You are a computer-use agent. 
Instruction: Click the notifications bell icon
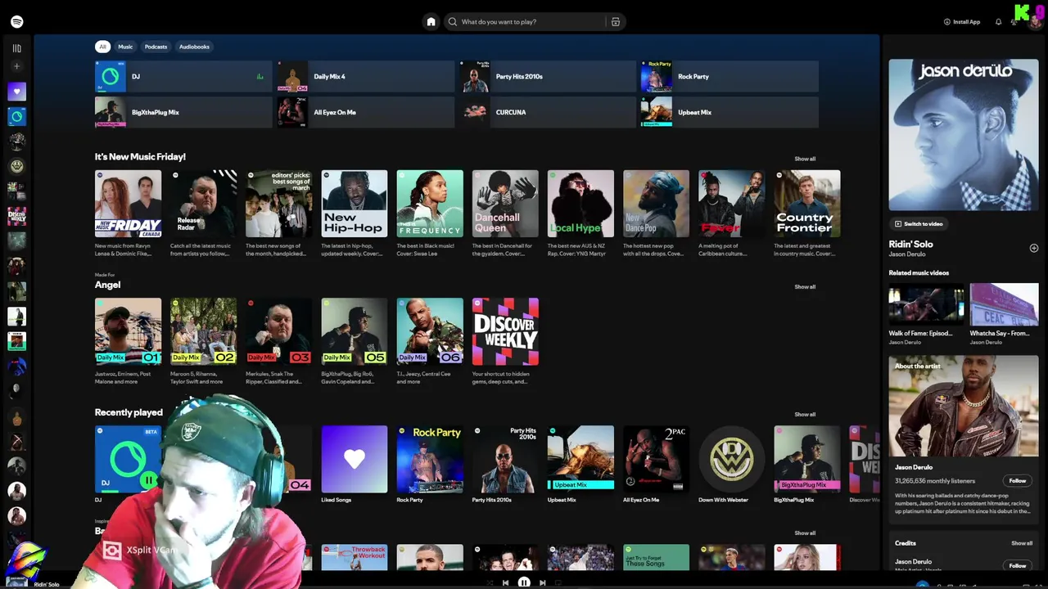click(998, 22)
